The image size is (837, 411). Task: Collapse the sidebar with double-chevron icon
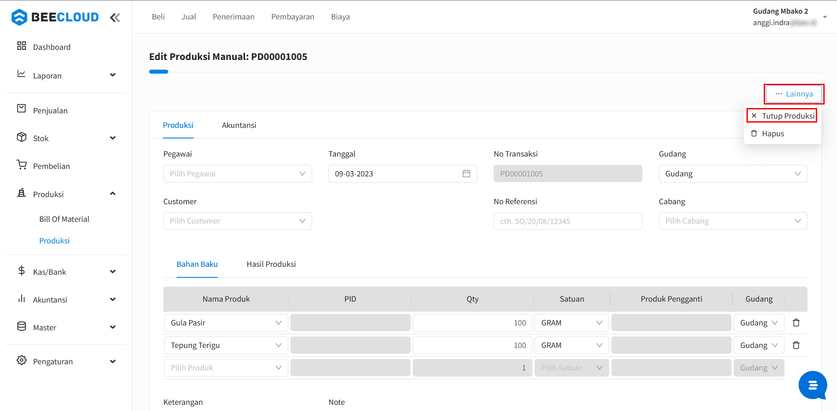click(x=115, y=18)
